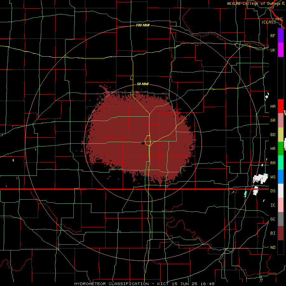This screenshot has width=286, height=286.
Task: Click the "UK" legend label
Action: click(273, 50)
